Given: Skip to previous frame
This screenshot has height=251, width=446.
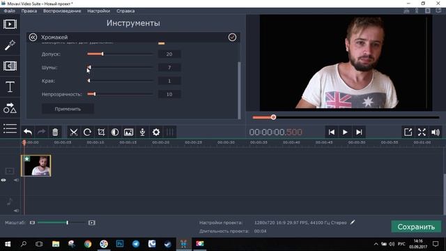Looking at the screenshot, I should 332,132.
